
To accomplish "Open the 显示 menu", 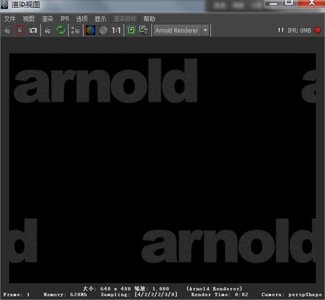I will 100,19.
